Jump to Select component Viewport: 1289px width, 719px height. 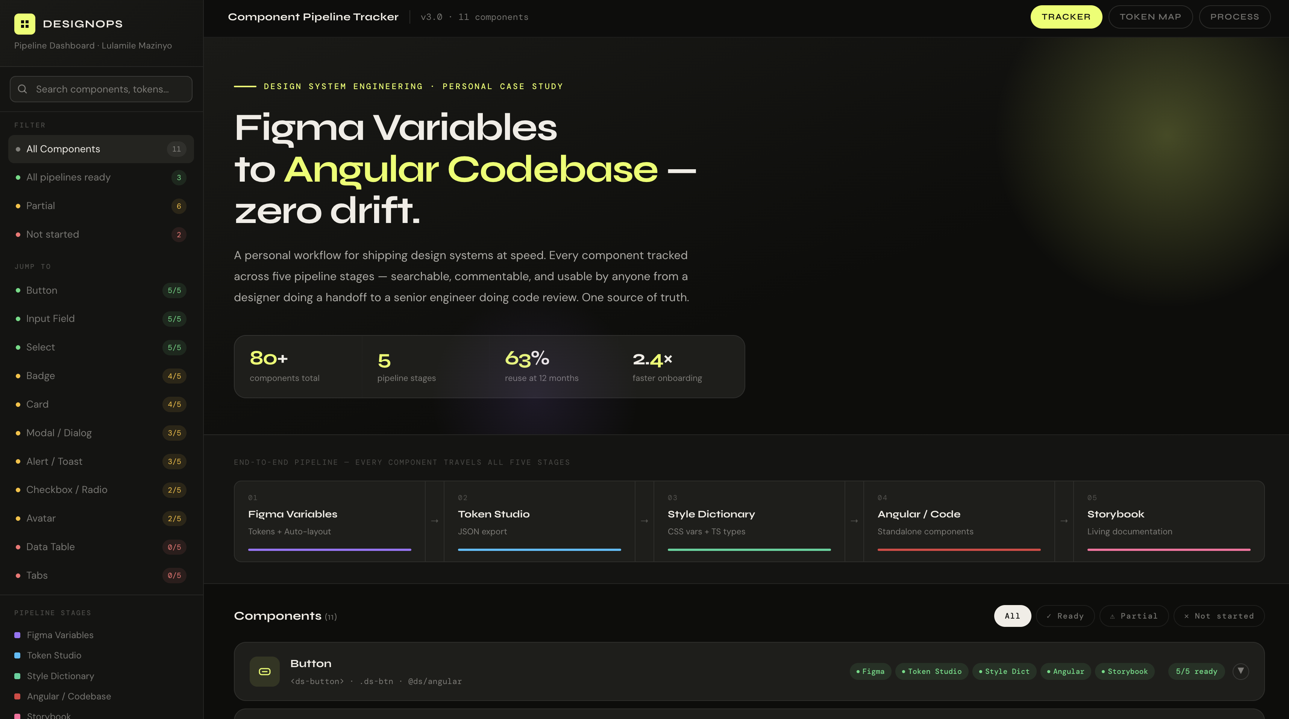pos(101,348)
